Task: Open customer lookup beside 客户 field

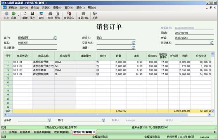Action: pyautogui.click(x=55, y=38)
